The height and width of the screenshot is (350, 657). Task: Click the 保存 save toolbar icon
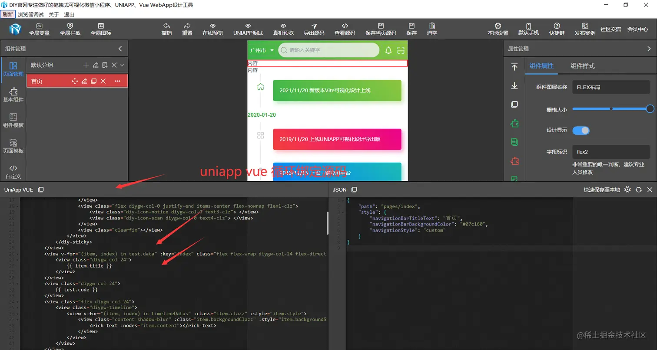411,29
